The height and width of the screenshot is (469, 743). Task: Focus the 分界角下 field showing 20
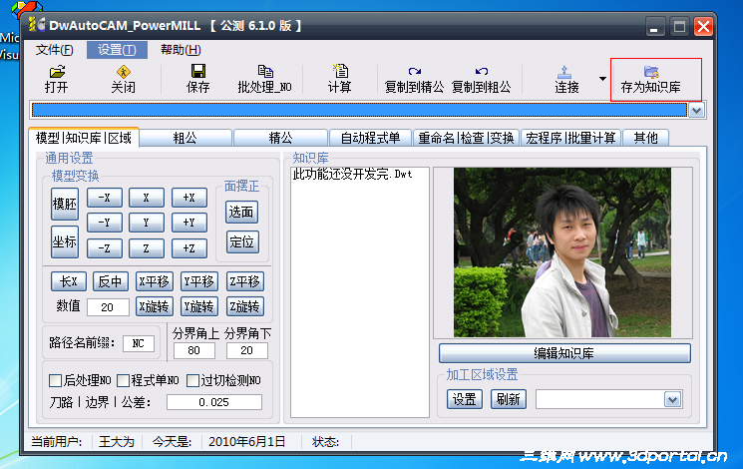pyautogui.click(x=247, y=350)
